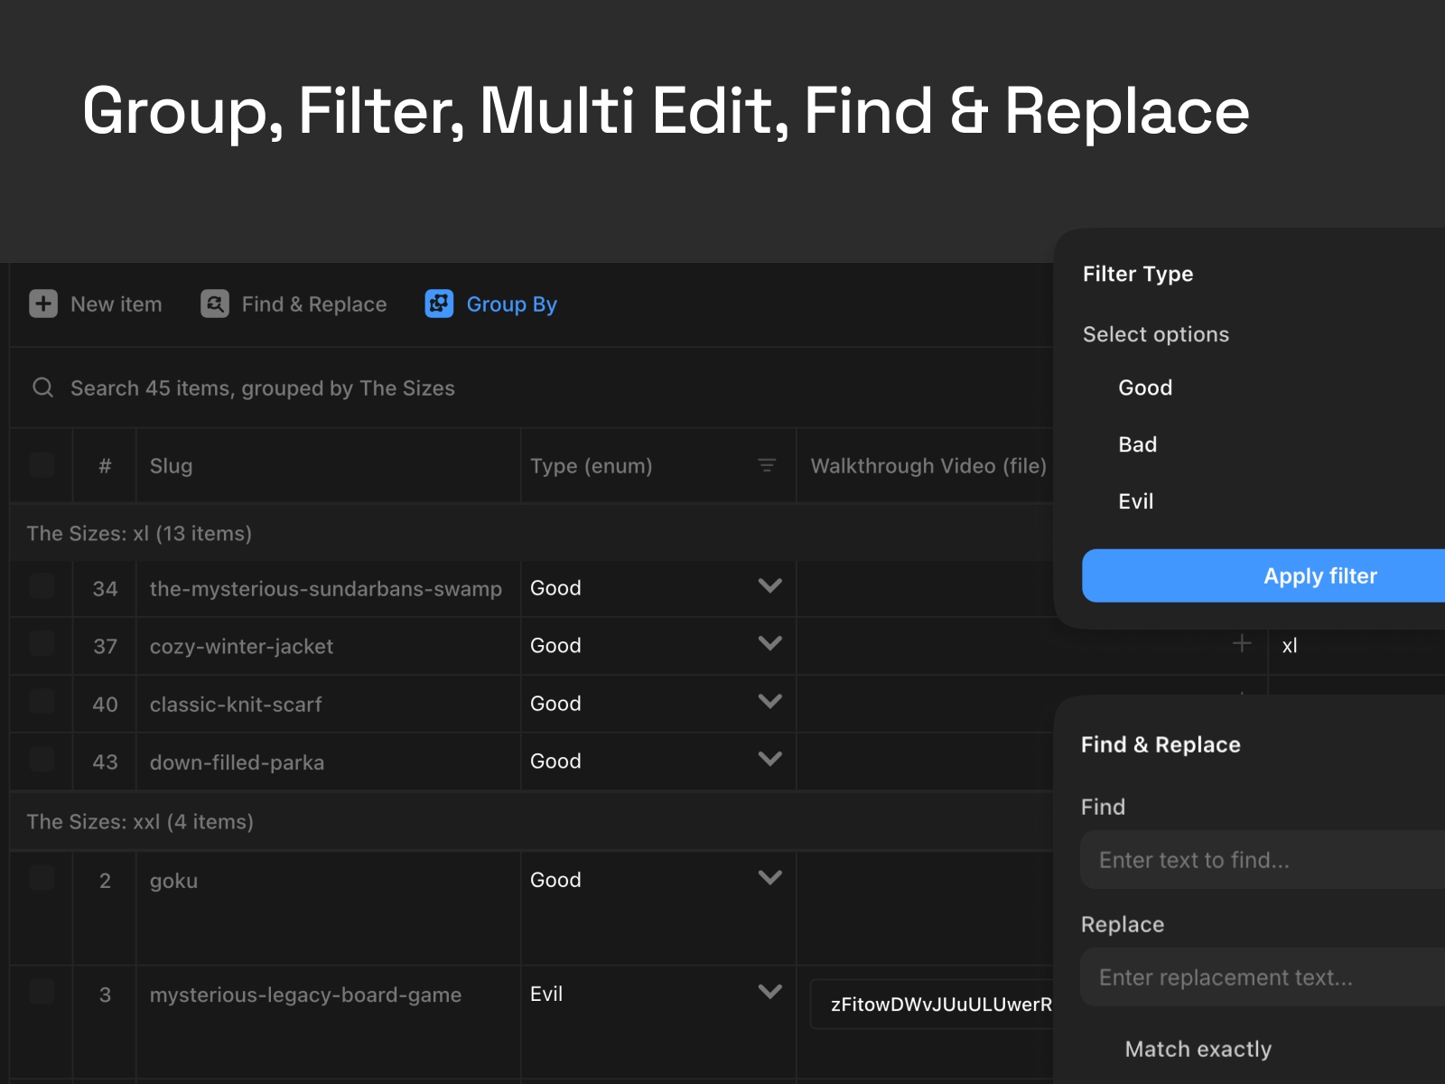This screenshot has width=1445, height=1084.
Task: Click the search magnifier icon in the search bar
Action: click(x=42, y=388)
